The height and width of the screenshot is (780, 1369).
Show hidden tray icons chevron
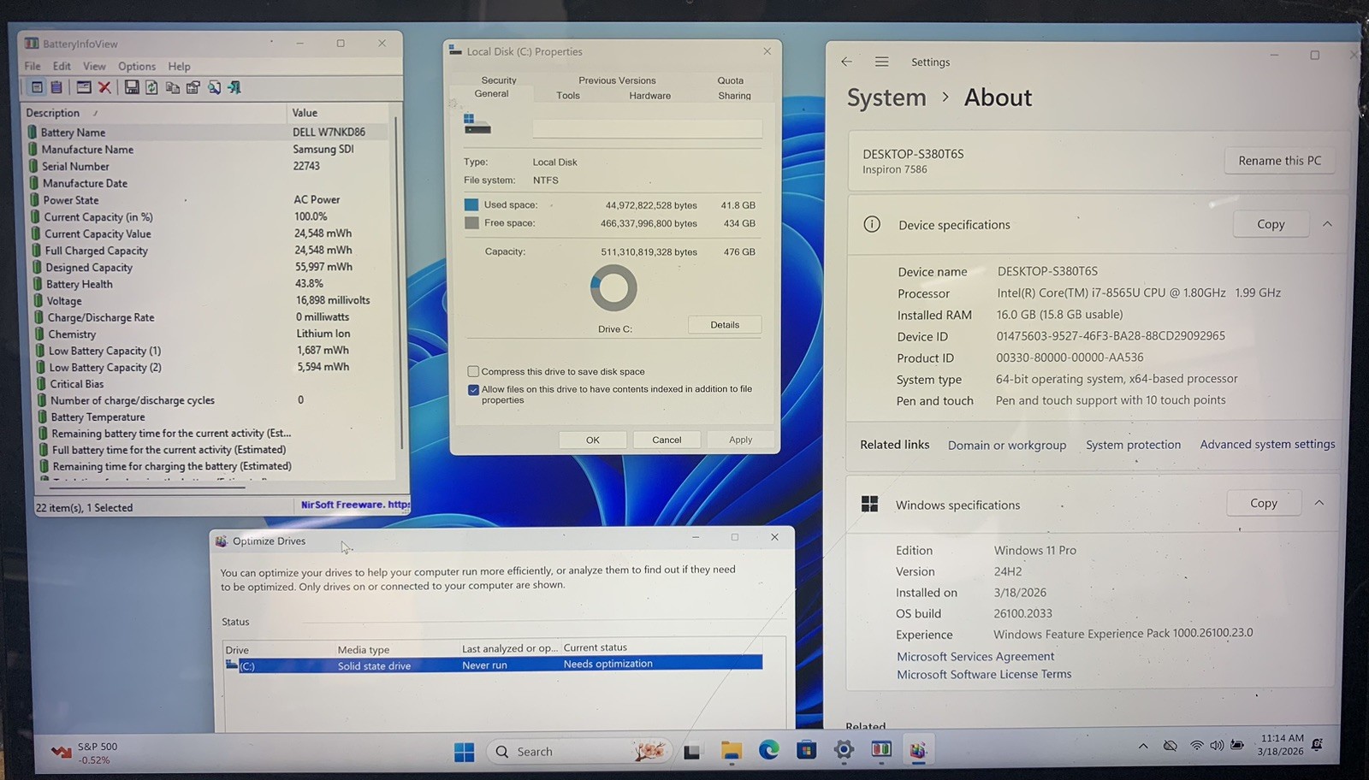(x=1143, y=746)
